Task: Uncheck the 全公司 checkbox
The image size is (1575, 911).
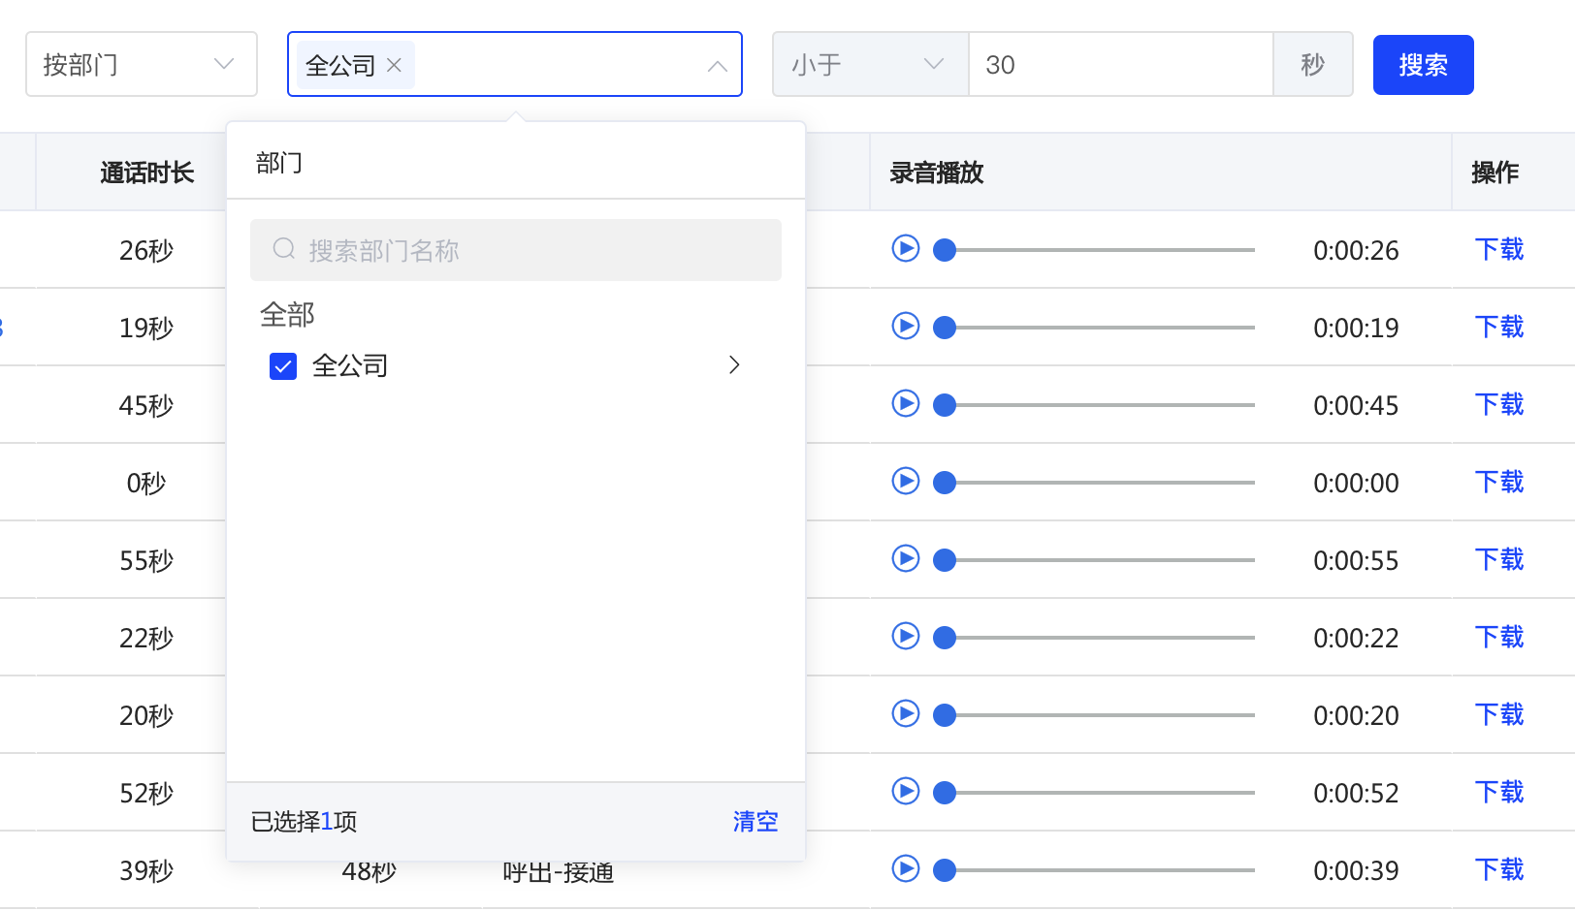Action: [x=283, y=366]
